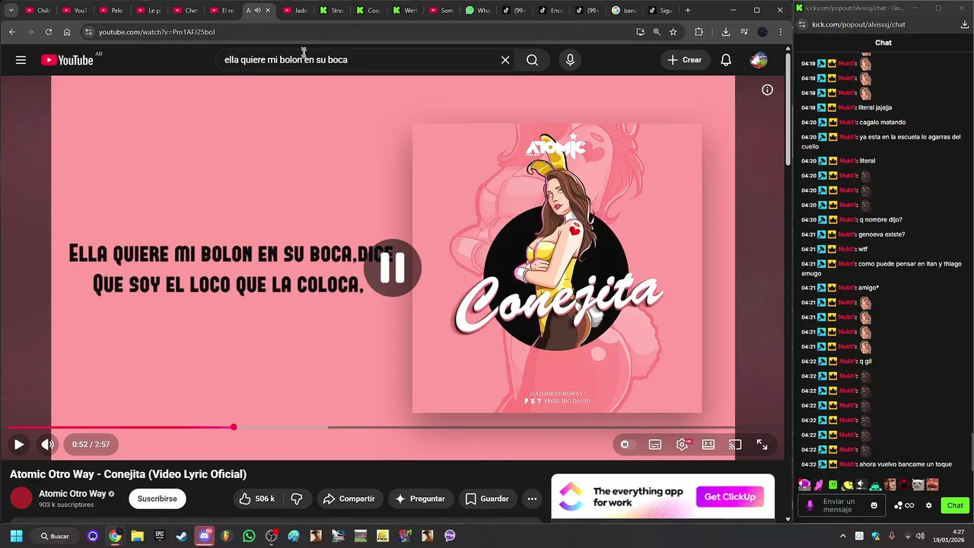Open Discord from the taskbar

click(204, 536)
